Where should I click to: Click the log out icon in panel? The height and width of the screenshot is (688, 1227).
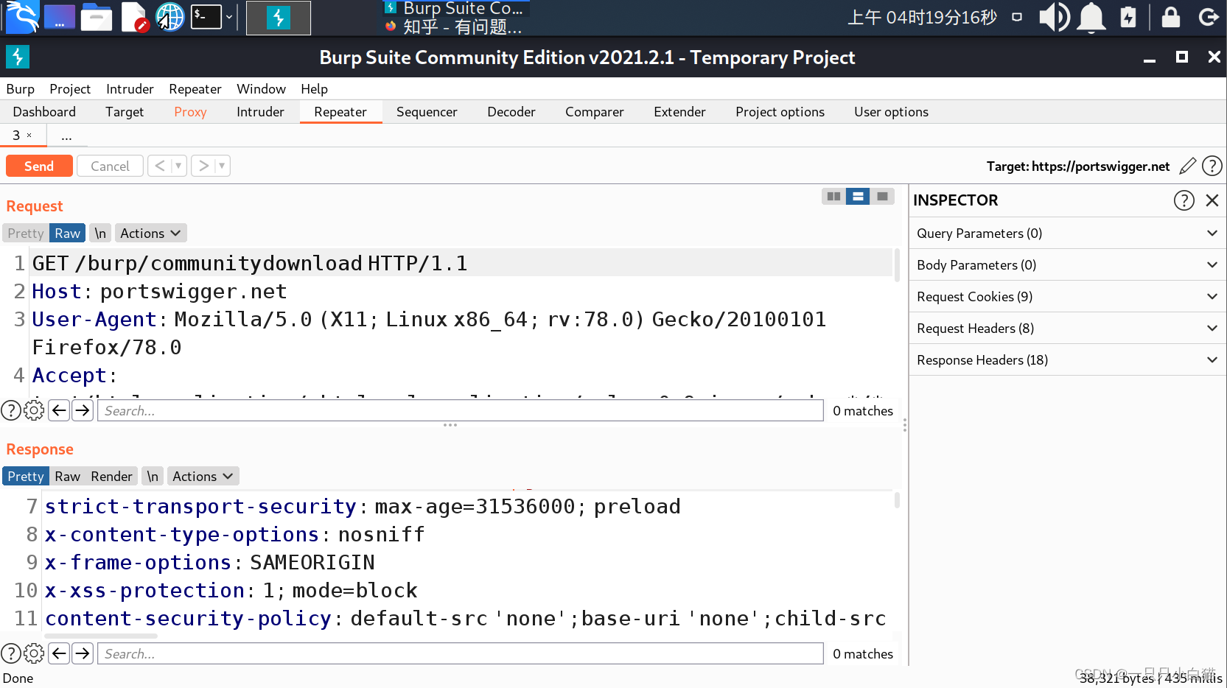point(1209,17)
